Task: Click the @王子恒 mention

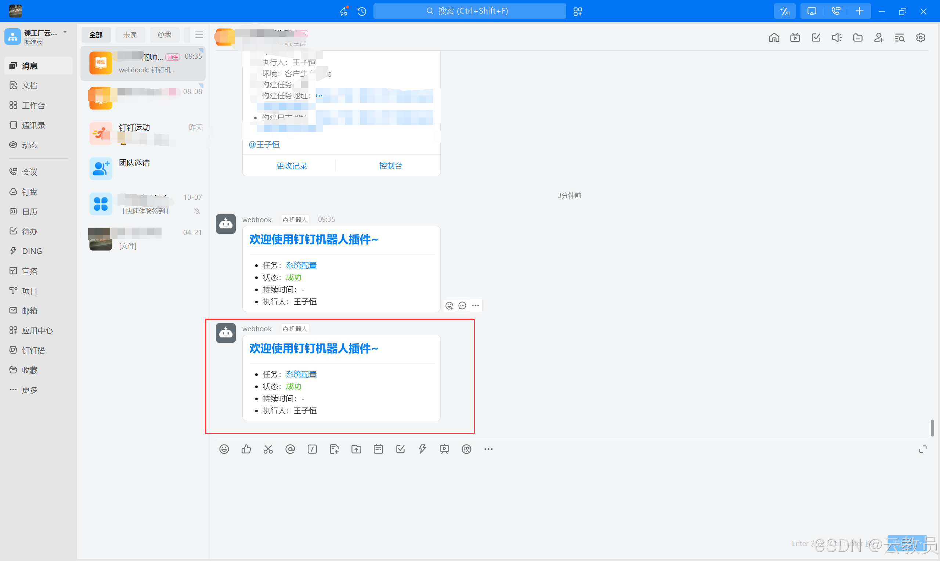Action: tap(264, 144)
